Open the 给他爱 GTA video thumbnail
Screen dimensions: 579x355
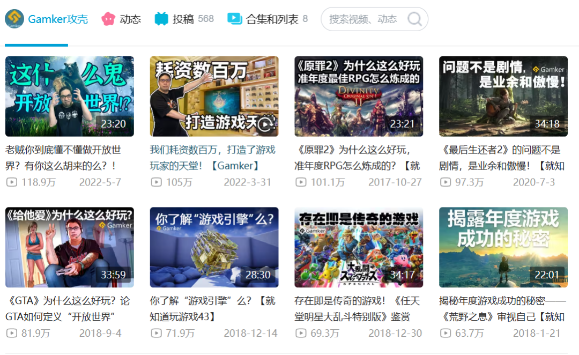click(69, 247)
